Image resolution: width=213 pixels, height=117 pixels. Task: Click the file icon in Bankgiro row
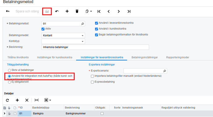[x=15, y=114]
